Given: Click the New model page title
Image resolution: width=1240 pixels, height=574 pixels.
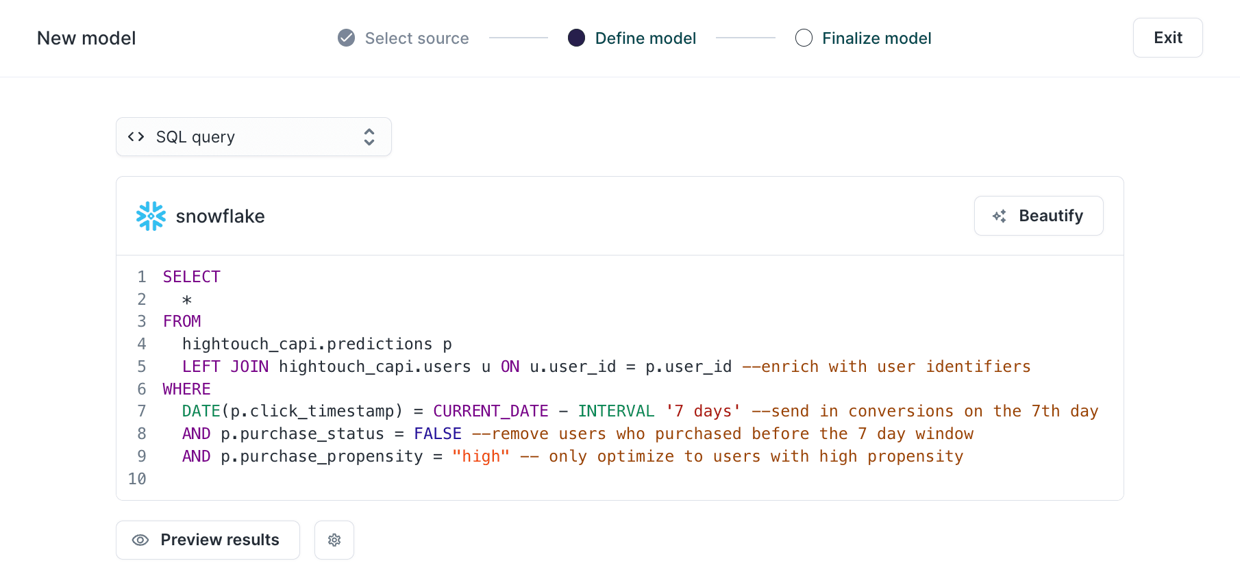Looking at the screenshot, I should (x=86, y=38).
